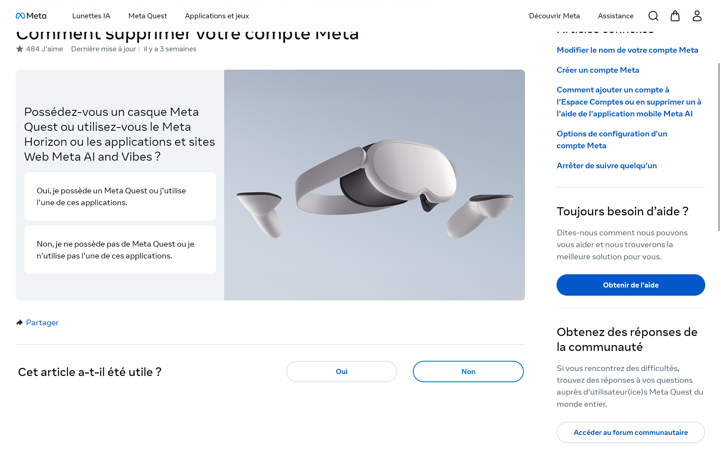The image size is (721, 451).
Task: Expand Applications et jeux menu
Action: [x=217, y=16]
